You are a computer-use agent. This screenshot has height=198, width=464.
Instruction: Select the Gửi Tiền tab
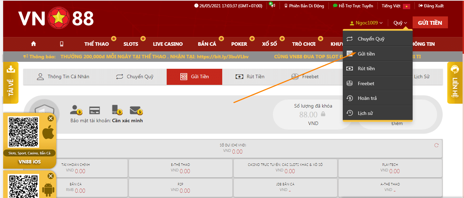pos(194,76)
